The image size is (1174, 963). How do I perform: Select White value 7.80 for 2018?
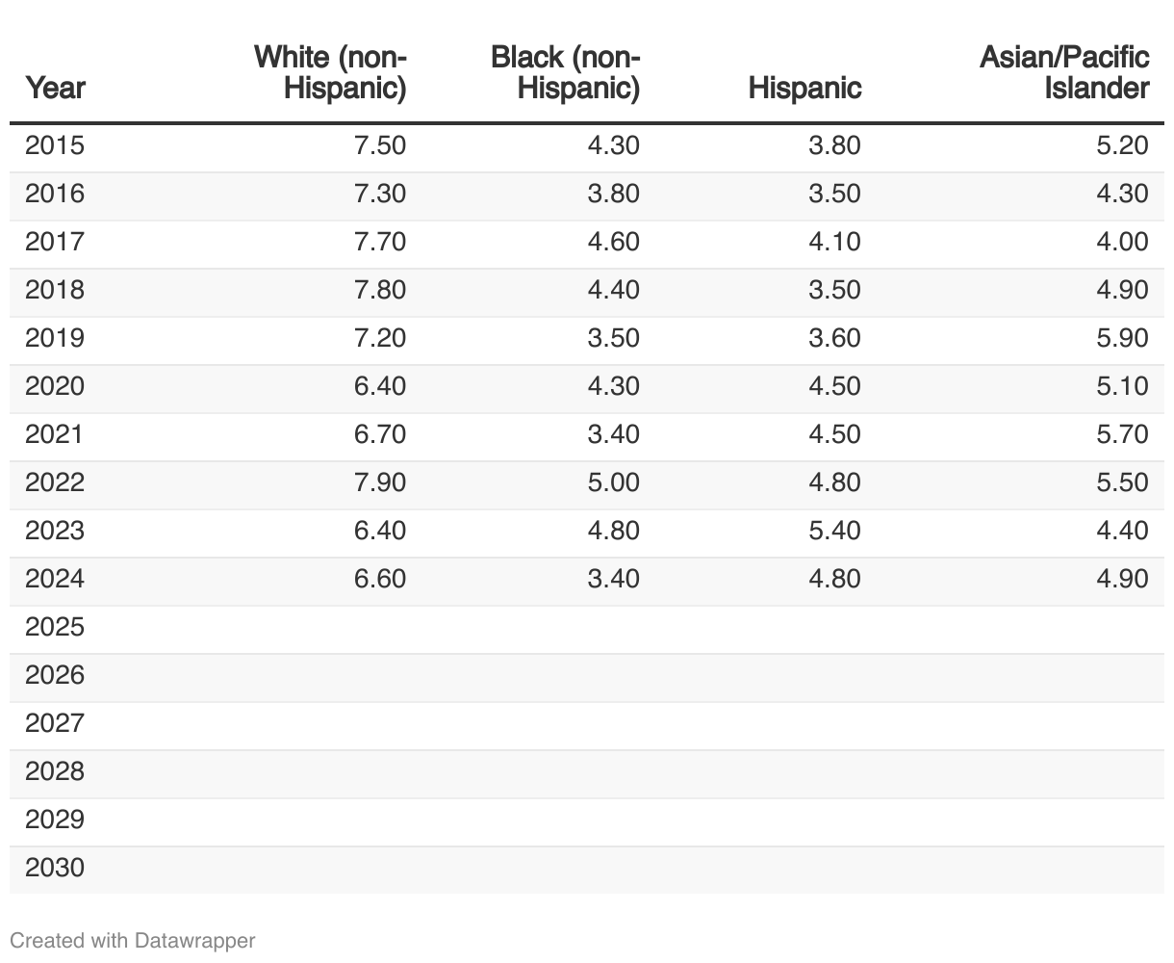point(380,290)
